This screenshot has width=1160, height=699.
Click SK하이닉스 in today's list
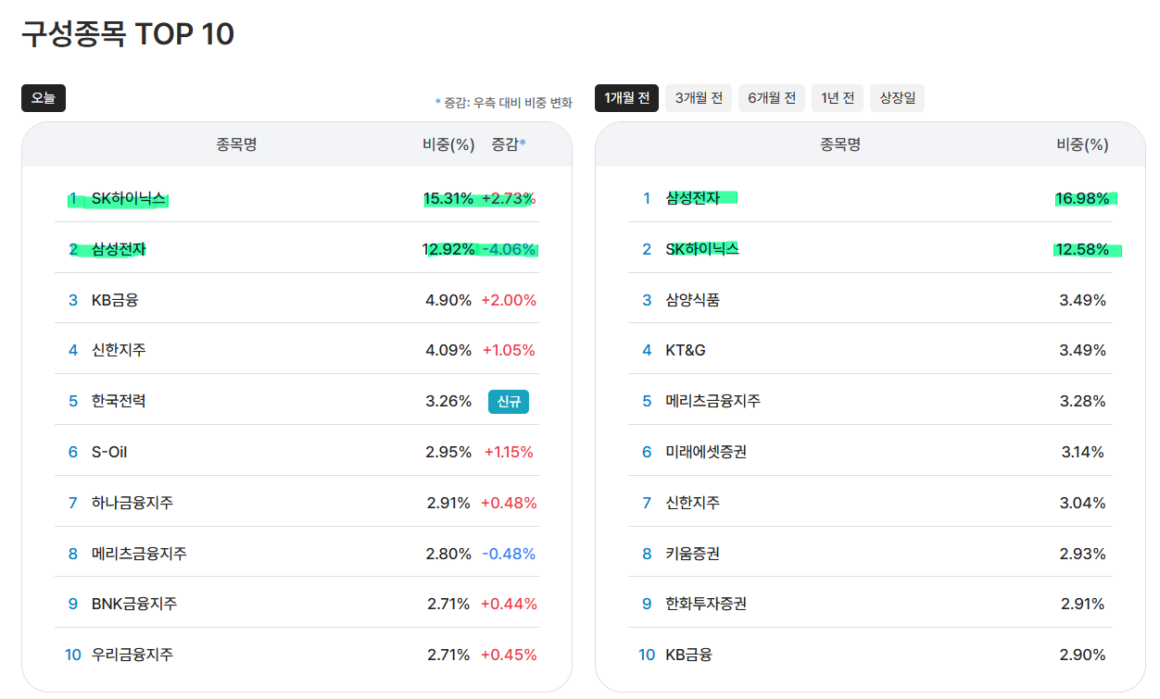[x=129, y=198]
